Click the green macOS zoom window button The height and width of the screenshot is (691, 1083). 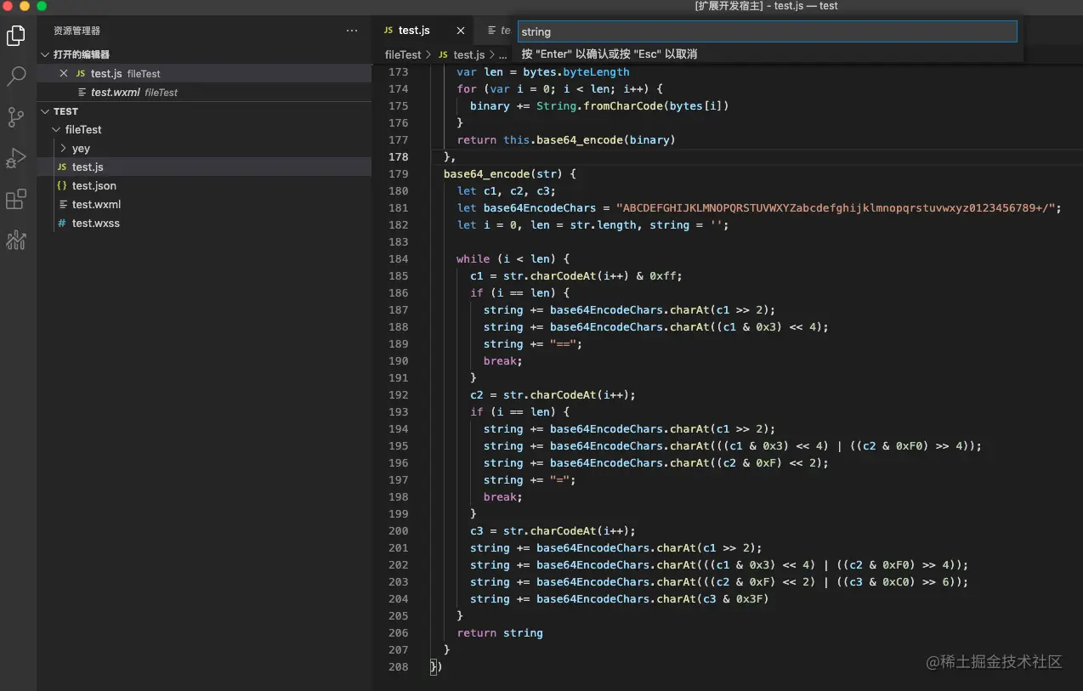point(41,6)
